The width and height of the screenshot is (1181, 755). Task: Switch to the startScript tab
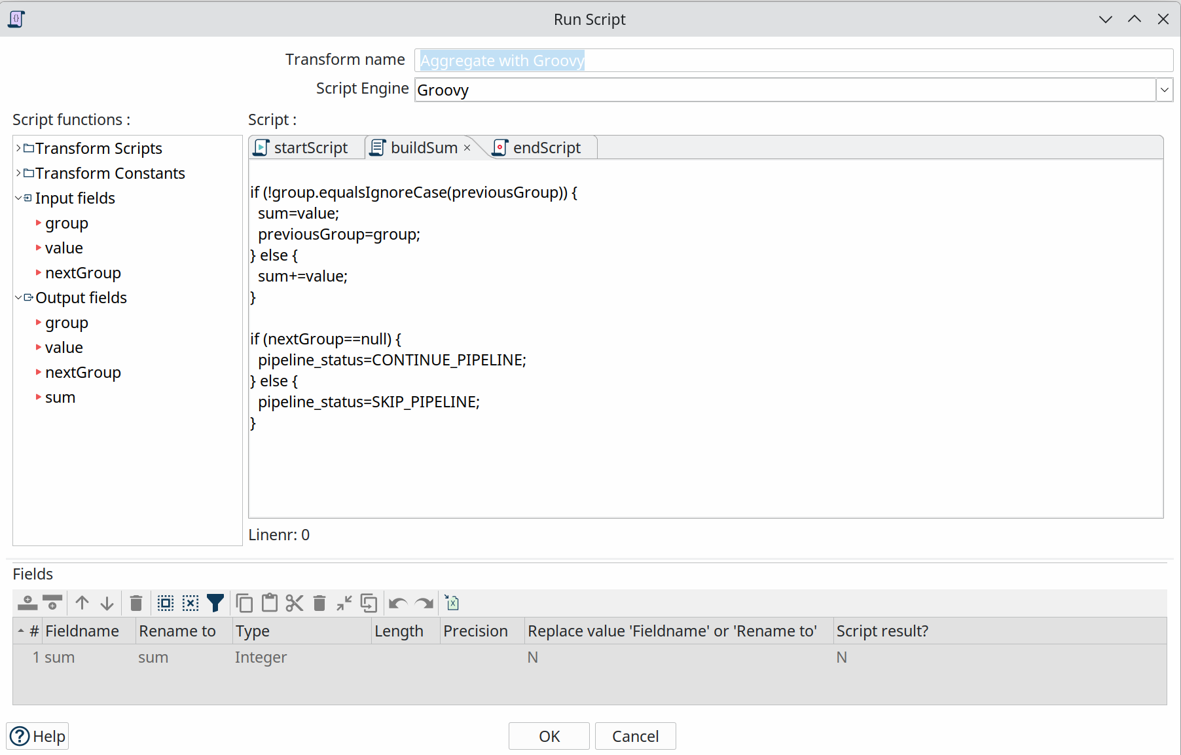[302, 148]
